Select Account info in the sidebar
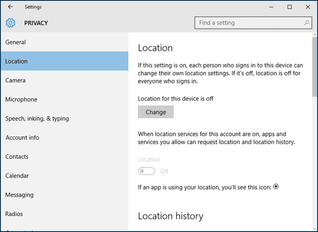The height and width of the screenshot is (232, 318). (64, 137)
